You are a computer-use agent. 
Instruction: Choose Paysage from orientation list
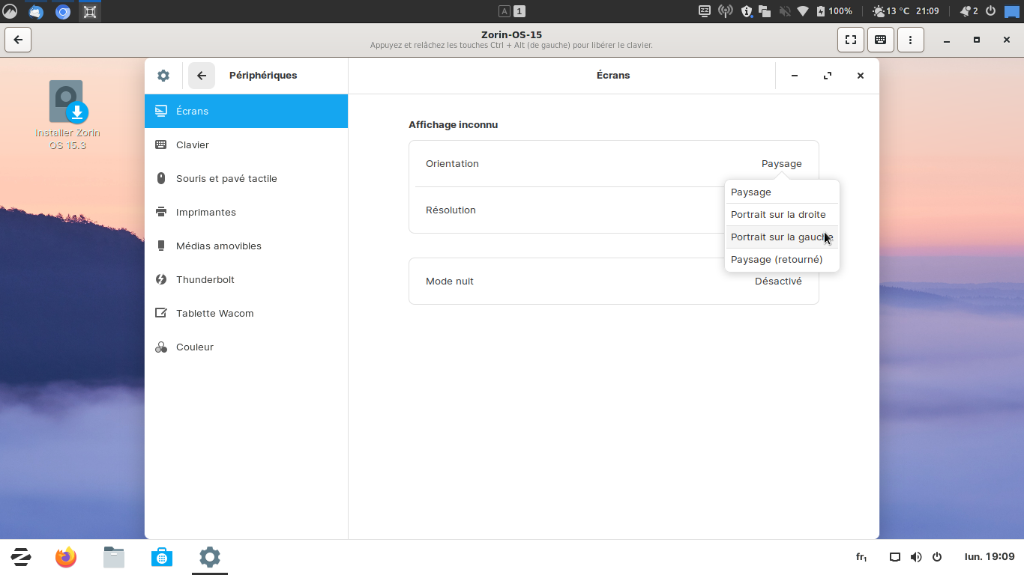coord(751,192)
